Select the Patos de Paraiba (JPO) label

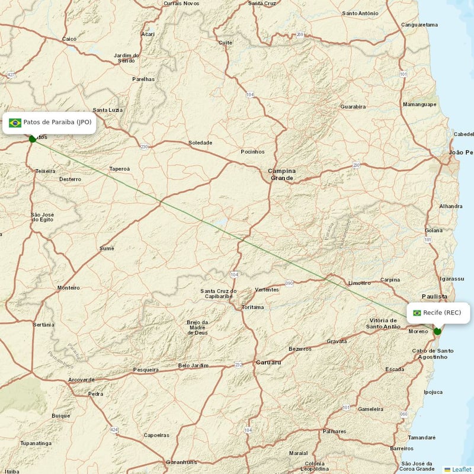click(57, 122)
